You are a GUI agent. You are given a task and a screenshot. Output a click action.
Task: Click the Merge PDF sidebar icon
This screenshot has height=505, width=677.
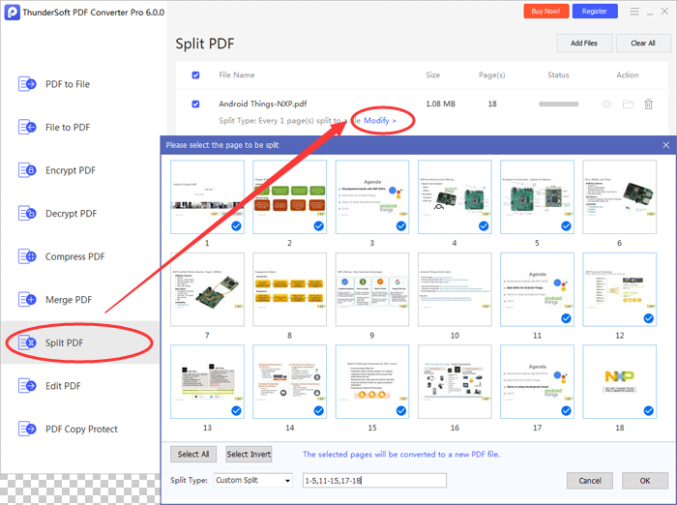27,300
